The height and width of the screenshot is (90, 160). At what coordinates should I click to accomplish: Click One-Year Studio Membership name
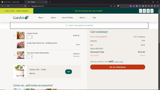(x=38, y=53)
